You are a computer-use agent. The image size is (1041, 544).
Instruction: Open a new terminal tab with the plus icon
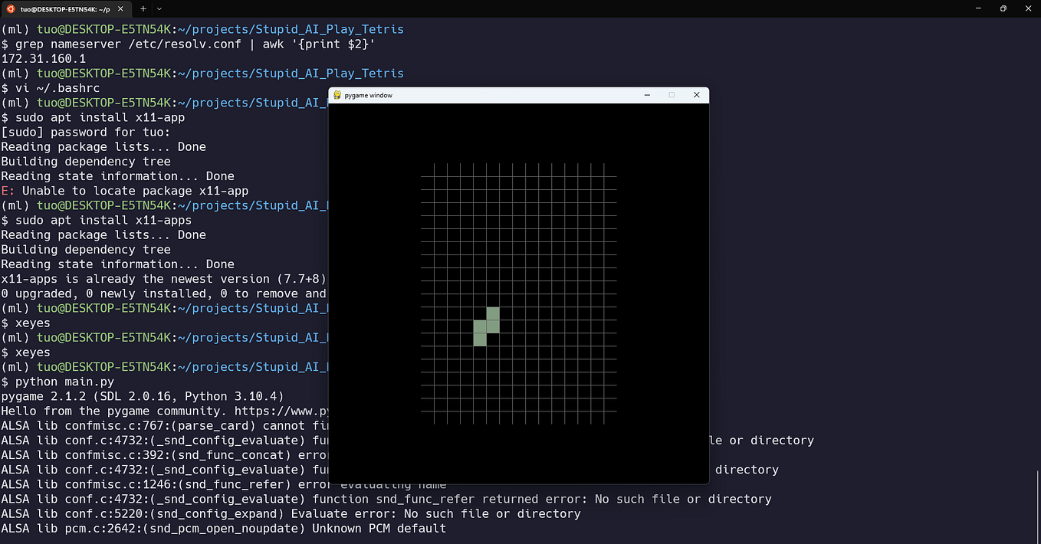click(143, 8)
